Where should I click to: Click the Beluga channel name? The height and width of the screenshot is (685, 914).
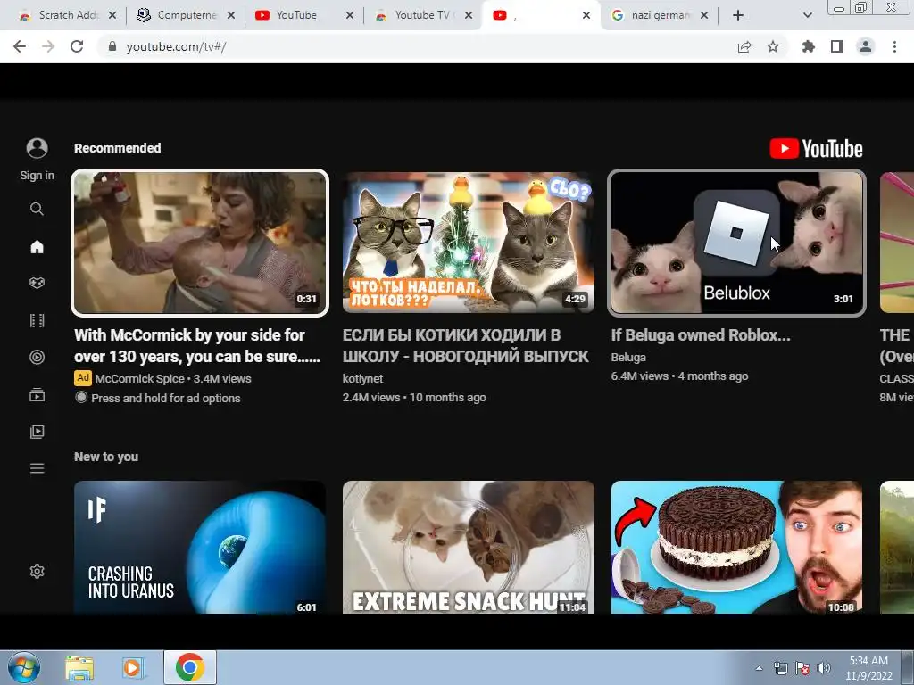628,357
